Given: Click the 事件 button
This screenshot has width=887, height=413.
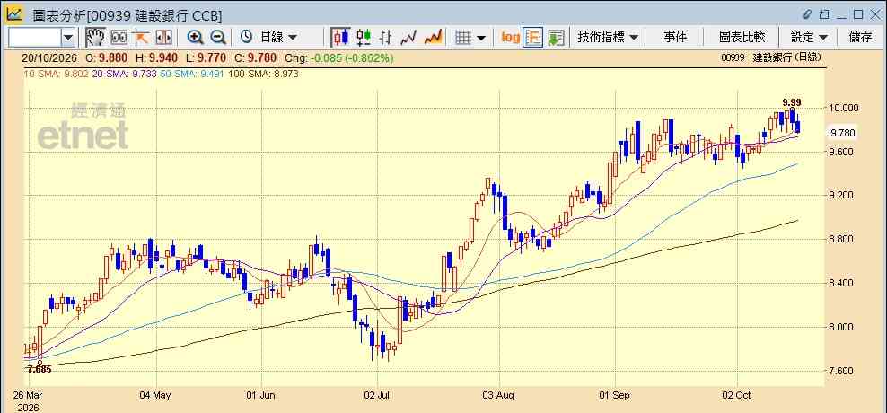Looking at the screenshot, I should (x=675, y=38).
